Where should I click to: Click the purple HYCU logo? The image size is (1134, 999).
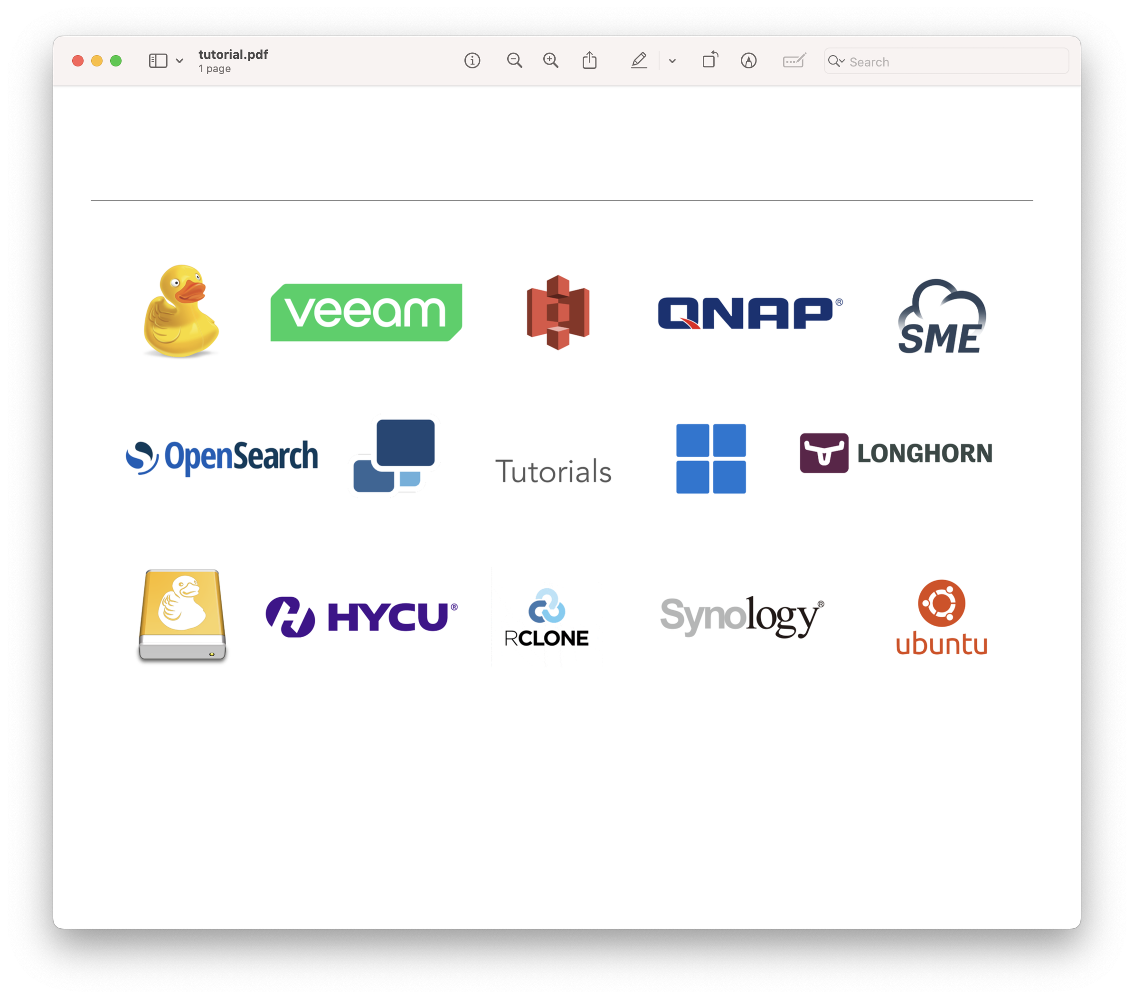362,617
